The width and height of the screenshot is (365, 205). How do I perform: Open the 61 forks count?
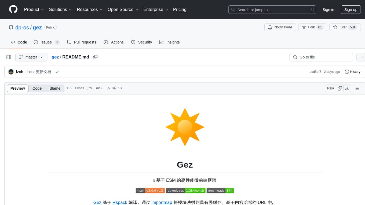pos(320,27)
